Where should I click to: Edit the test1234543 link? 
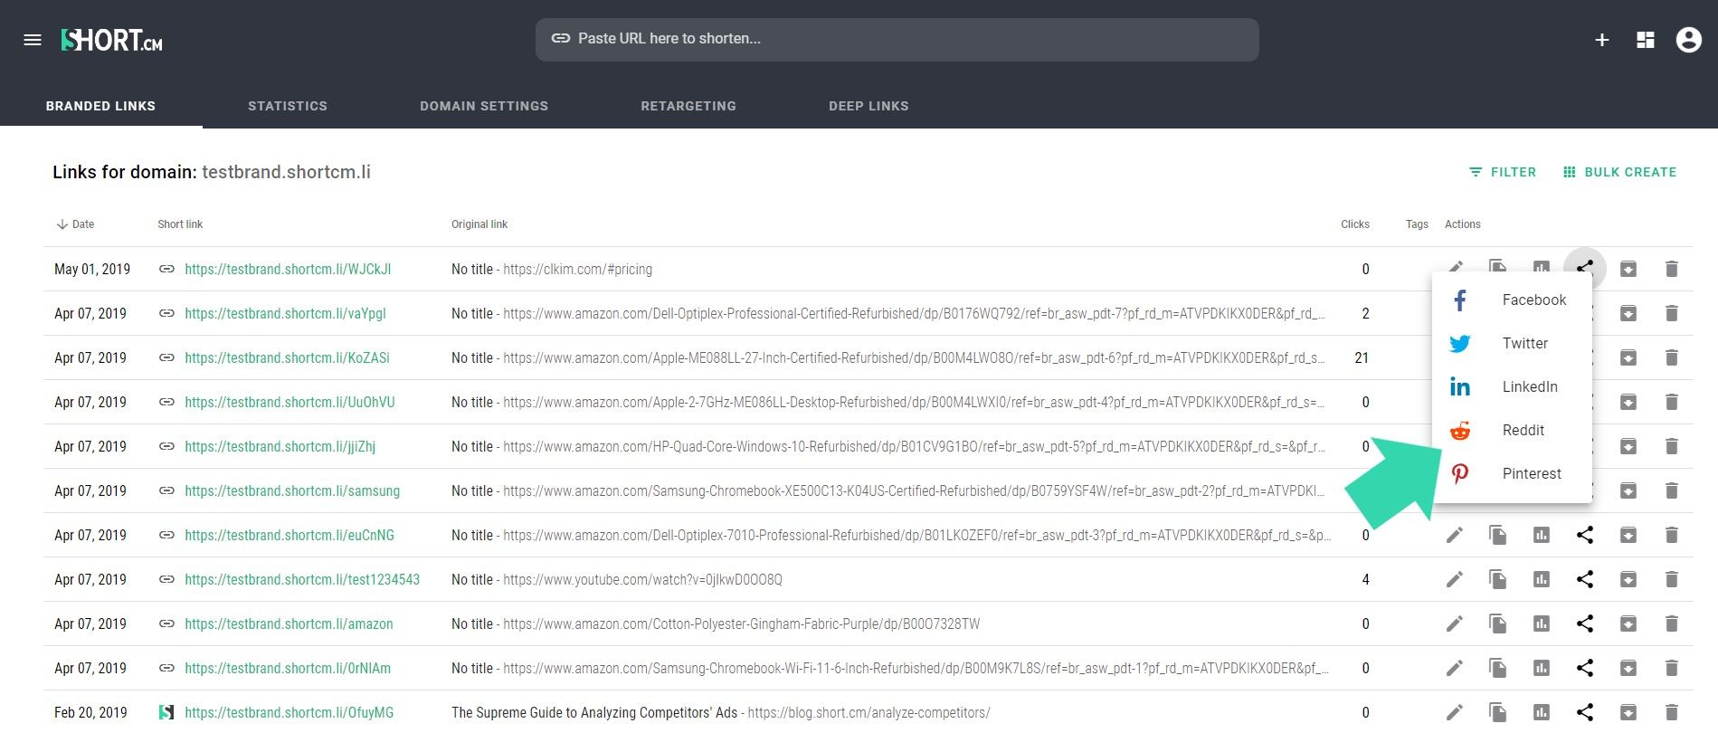(1455, 579)
